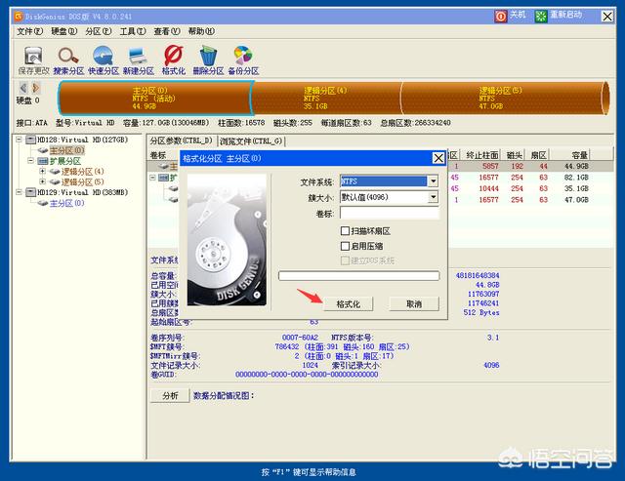Toggle Enable Compression (启用压缩) checkbox
This screenshot has height=481, width=625.
345,246
